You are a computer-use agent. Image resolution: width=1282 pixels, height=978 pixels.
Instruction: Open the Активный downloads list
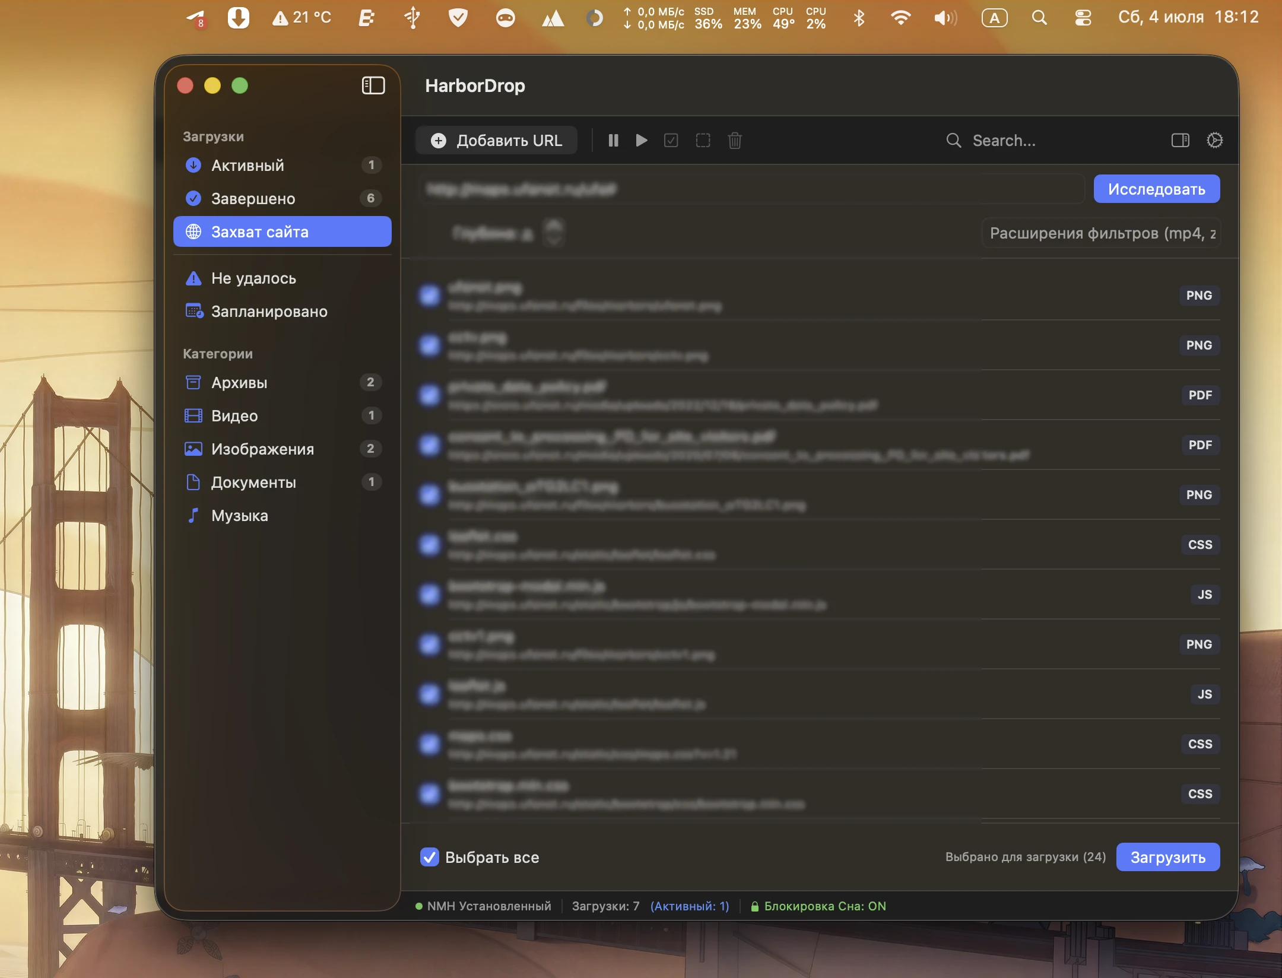(283, 166)
